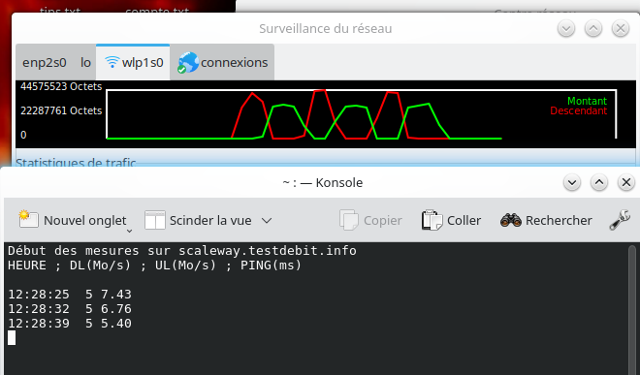Click the 44575523 Octets axis label
The width and height of the screenshot is (640, 375).
point(61,86)
